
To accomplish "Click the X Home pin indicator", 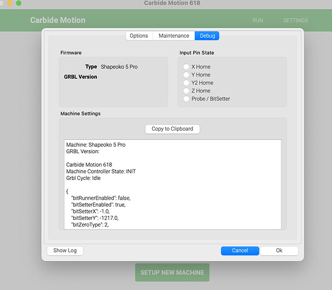I will tap(186, 67).
